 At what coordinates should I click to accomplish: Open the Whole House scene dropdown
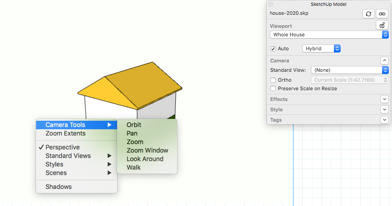tap(329, 35)
